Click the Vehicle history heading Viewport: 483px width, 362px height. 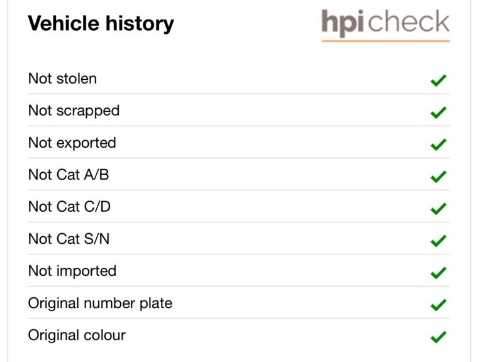(101, 24)
